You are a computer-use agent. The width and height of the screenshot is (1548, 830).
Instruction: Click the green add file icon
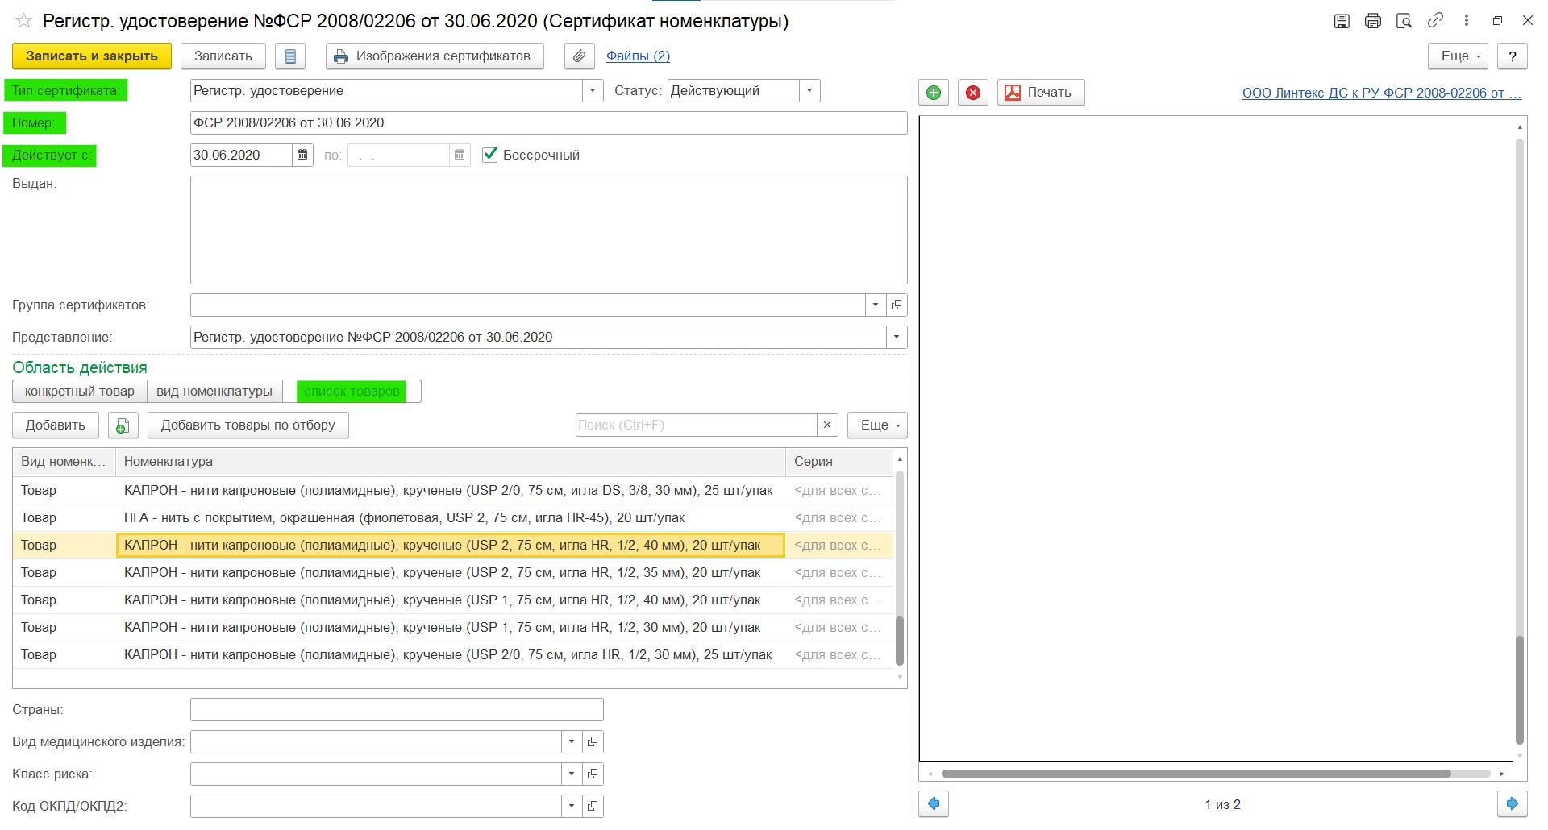click(934, 93)
